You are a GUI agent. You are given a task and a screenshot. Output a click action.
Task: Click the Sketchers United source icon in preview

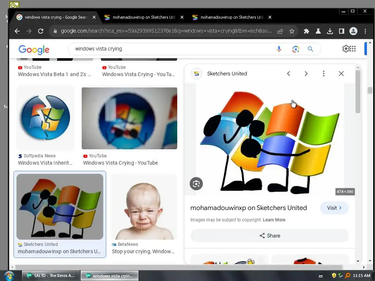197,74
